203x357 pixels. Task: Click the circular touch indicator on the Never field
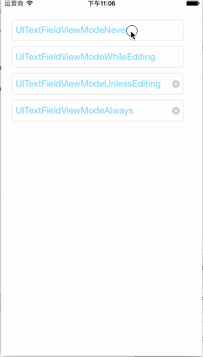(x=132, y=31)
